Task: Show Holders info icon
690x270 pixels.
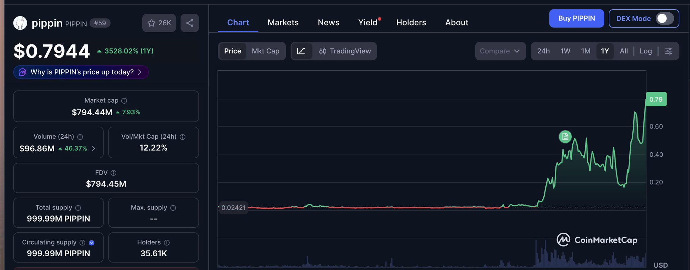Action: pyautogui.click(x=167, y=242)
